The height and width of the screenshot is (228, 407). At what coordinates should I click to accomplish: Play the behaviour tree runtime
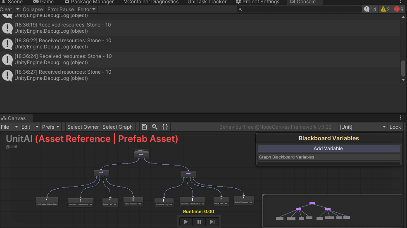point(186,222)
